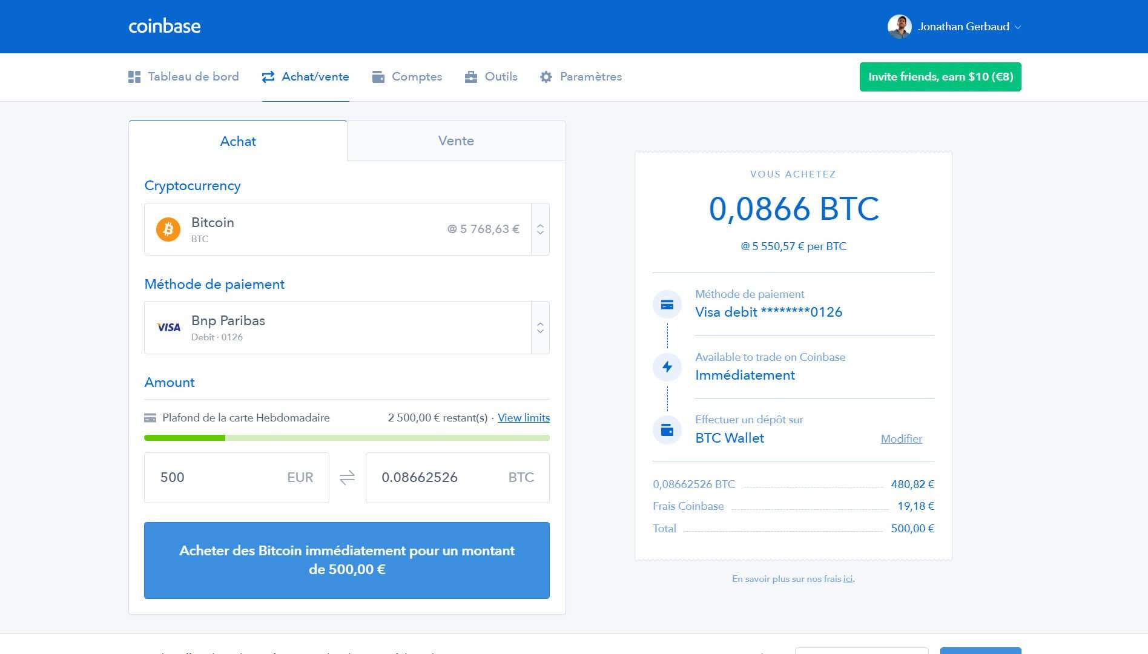Viewport: 1148px width, 654px height.
Task: Click the '19,18 €' fee value
Action: coord(916,506)
